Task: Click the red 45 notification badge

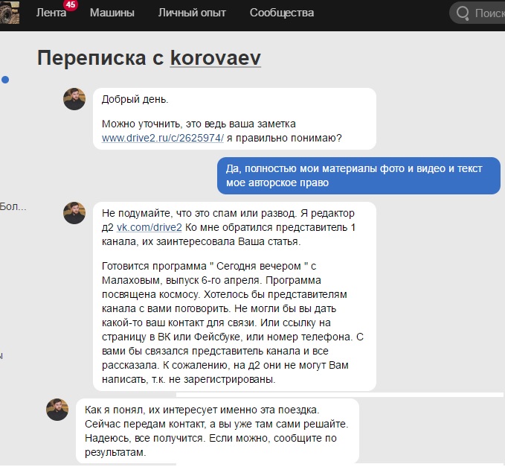Action: click(71, 5)
